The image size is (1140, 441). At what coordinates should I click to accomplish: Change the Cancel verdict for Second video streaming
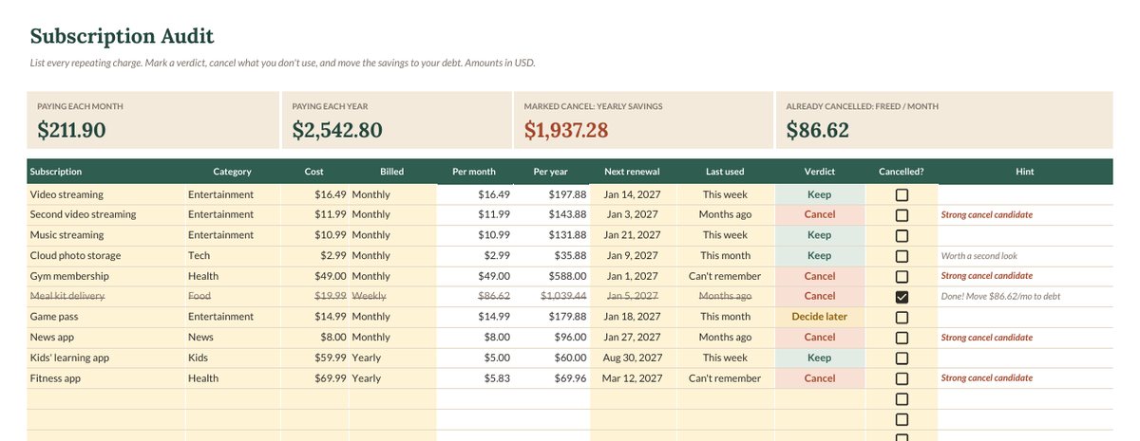pos(819,214)
